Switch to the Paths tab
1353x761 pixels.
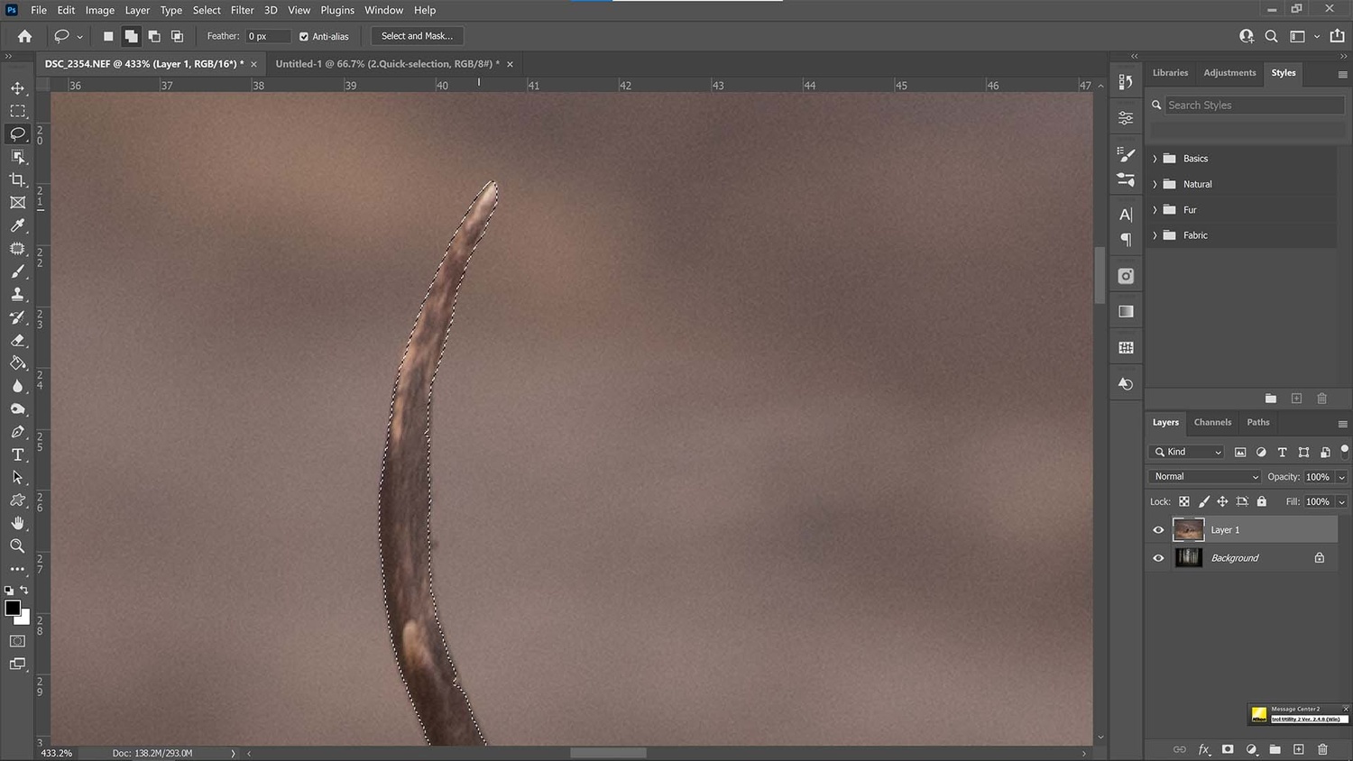pyautogui.click(x=1258, y=422)
